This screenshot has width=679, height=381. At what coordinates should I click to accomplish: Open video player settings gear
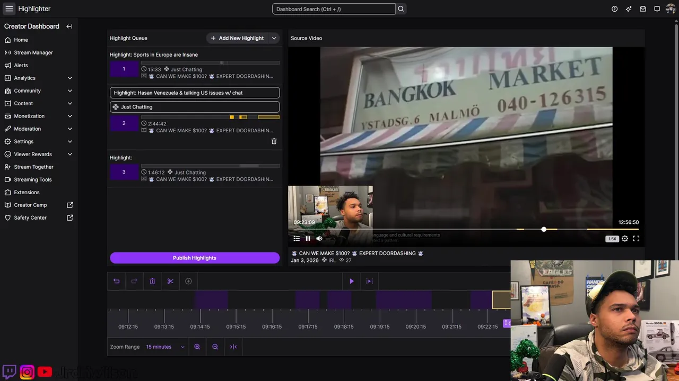click(625, 239)
